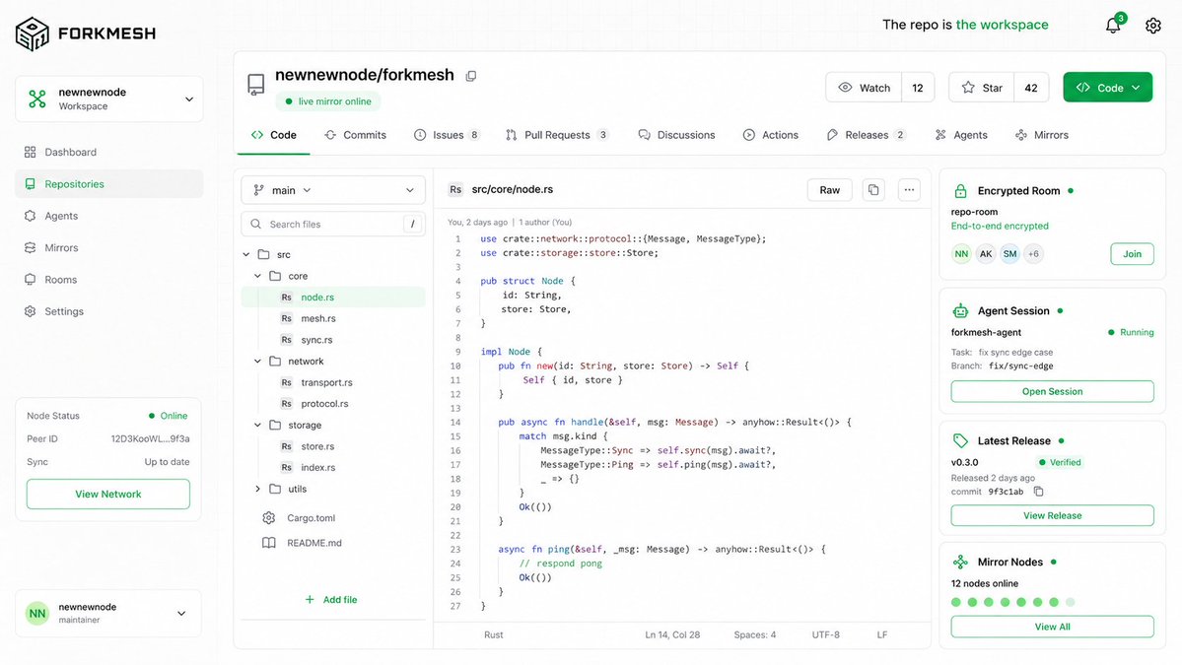This screenshot has height=665, width=1182.
Task: Open the Actions tab
Action: point(770,136)
